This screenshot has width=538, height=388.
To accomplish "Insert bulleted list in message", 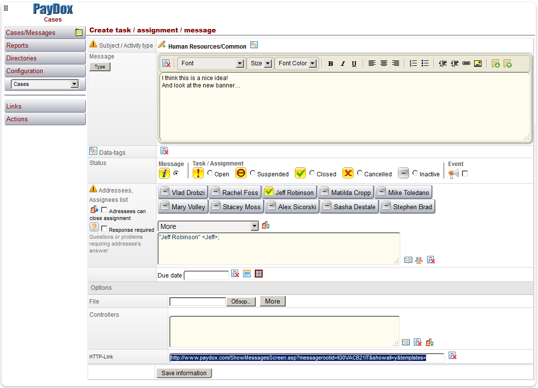I will [x=425, y=63].
